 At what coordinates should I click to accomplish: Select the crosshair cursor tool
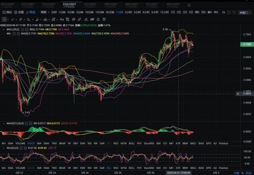pyautogui.click(x=4, y=19)
